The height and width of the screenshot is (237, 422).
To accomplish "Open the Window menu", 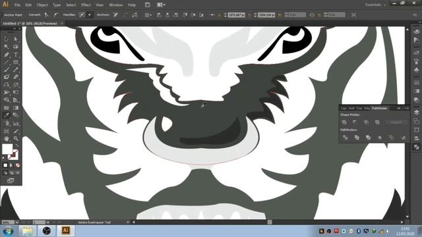I will point(116,5).
